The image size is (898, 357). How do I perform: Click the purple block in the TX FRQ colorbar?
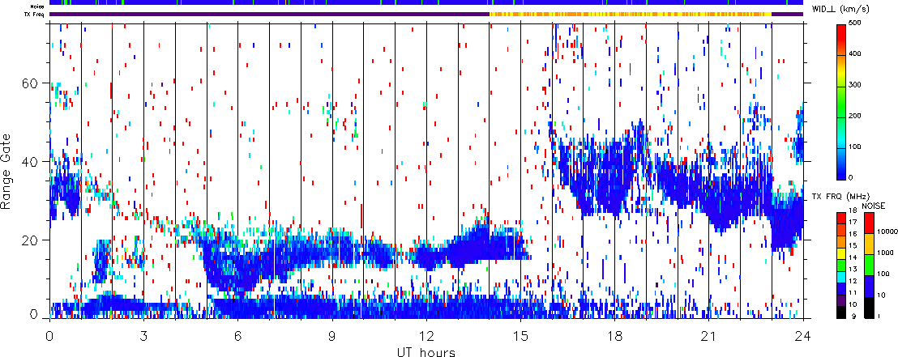coord(842,299)
